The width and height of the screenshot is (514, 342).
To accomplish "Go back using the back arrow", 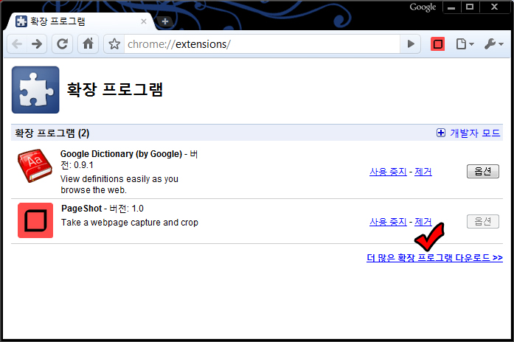I will (17, 44).
